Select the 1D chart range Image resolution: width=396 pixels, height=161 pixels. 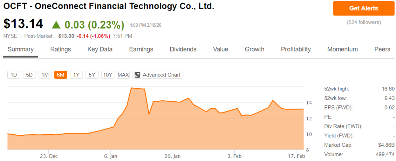coord(14,75)
